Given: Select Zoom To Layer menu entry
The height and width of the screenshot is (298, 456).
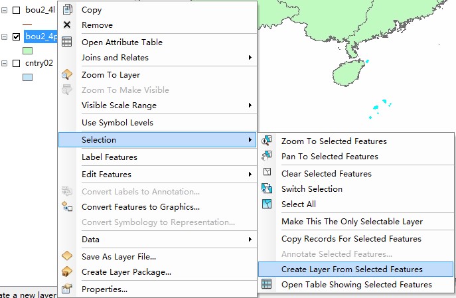Looking at the screenshot, I should pos(157,75).
